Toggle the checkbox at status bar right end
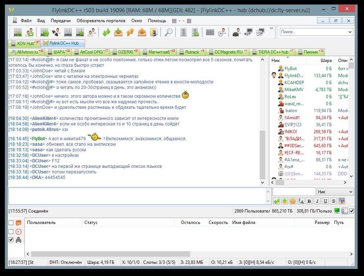 pos(351,211)
